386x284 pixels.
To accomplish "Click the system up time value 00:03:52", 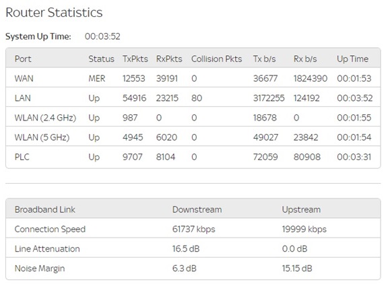I will point(102,36).
